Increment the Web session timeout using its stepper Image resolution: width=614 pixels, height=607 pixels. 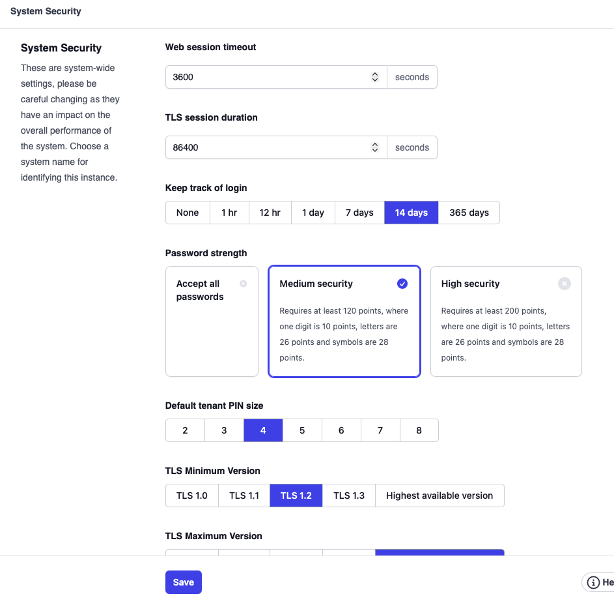pyautogui.click(x=374, y=74)
